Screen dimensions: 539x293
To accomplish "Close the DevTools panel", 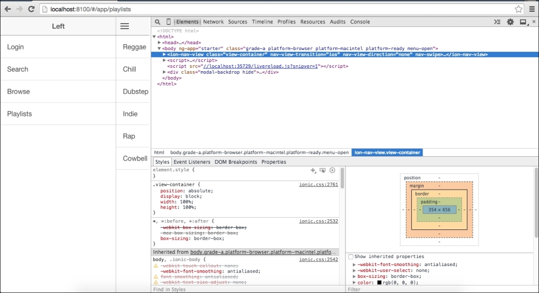I will click(x=534, y=22).
